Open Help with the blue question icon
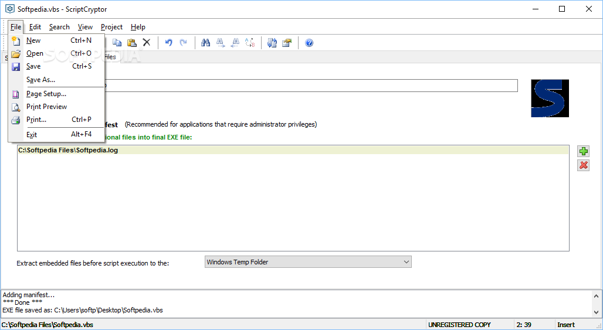 tap(309, 43)
